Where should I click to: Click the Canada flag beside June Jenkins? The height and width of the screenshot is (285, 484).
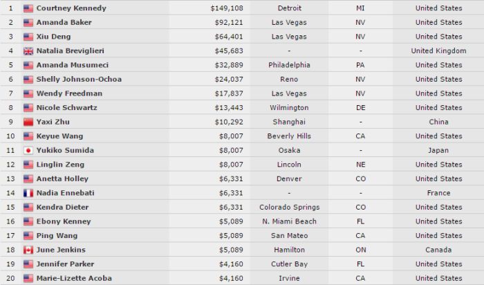[28, 250]
